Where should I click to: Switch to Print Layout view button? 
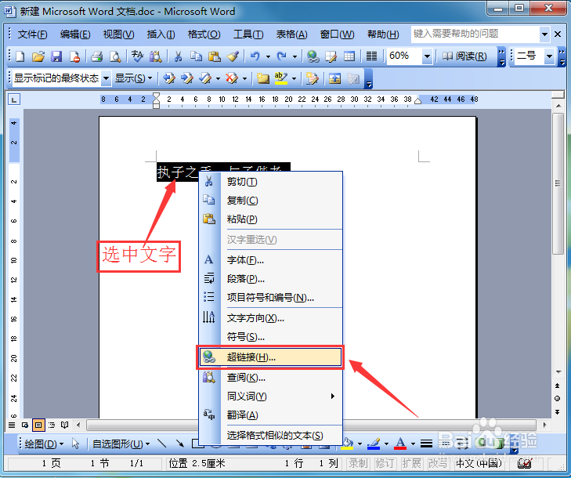(x=38, y=425)
